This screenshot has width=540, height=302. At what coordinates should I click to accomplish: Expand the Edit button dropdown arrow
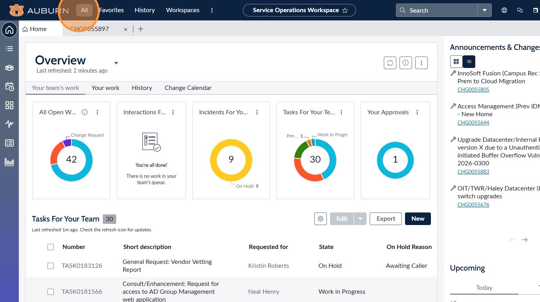(360, 219)
